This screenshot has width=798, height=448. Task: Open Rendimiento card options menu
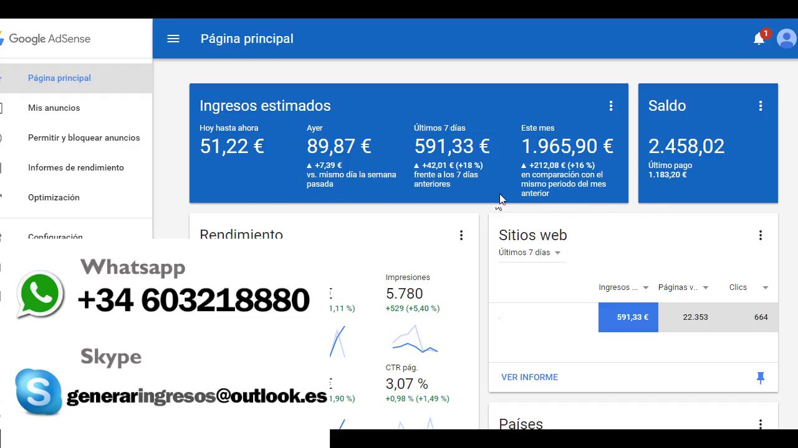461,235
